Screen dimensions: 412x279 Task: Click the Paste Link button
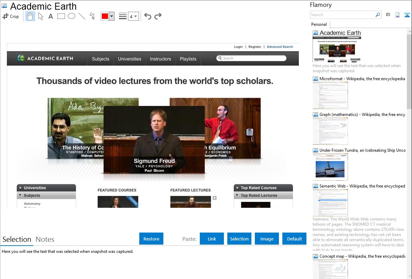[x=212, y=239]
